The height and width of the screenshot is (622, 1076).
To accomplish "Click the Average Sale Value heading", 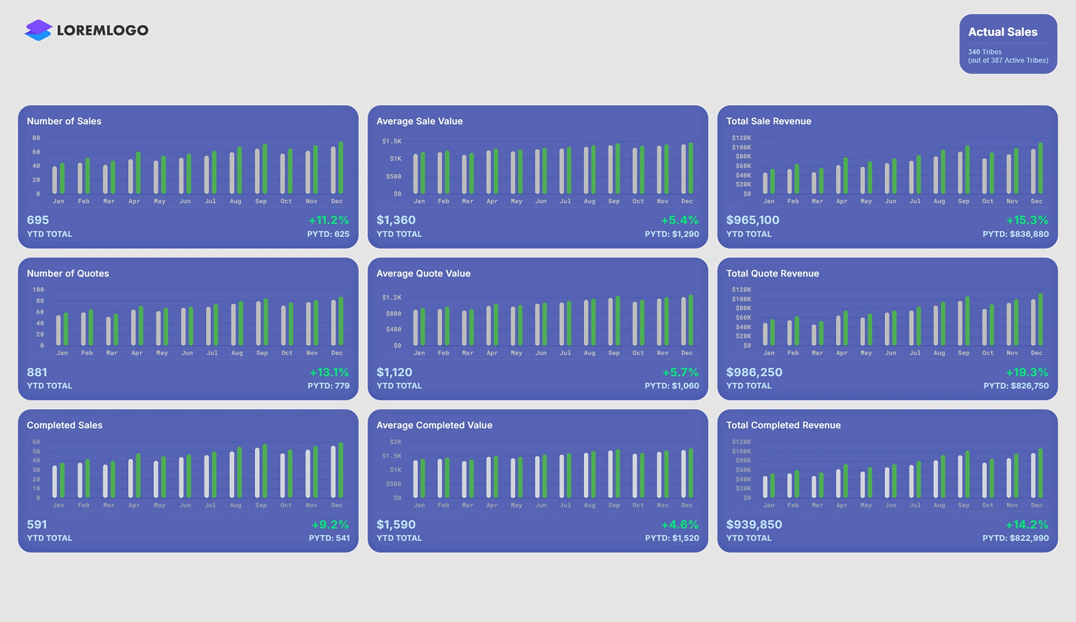I will (419, 121).
